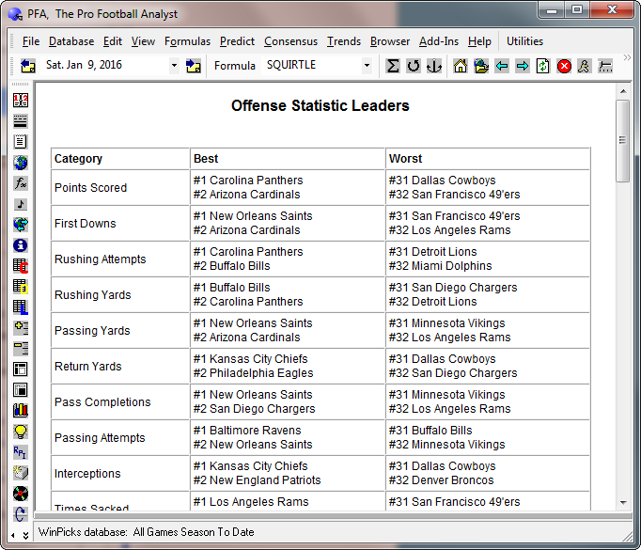Screen dimensions: 641x550
Task: Expand sidebar overflow double chevron
Action: 25,536
